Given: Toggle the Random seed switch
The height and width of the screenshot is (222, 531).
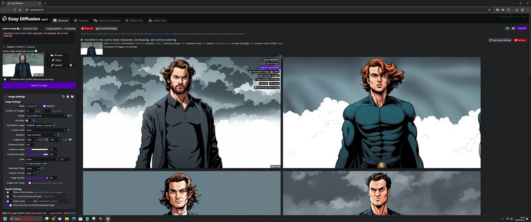Looking at the screenshot, I should tap(44, 106).
